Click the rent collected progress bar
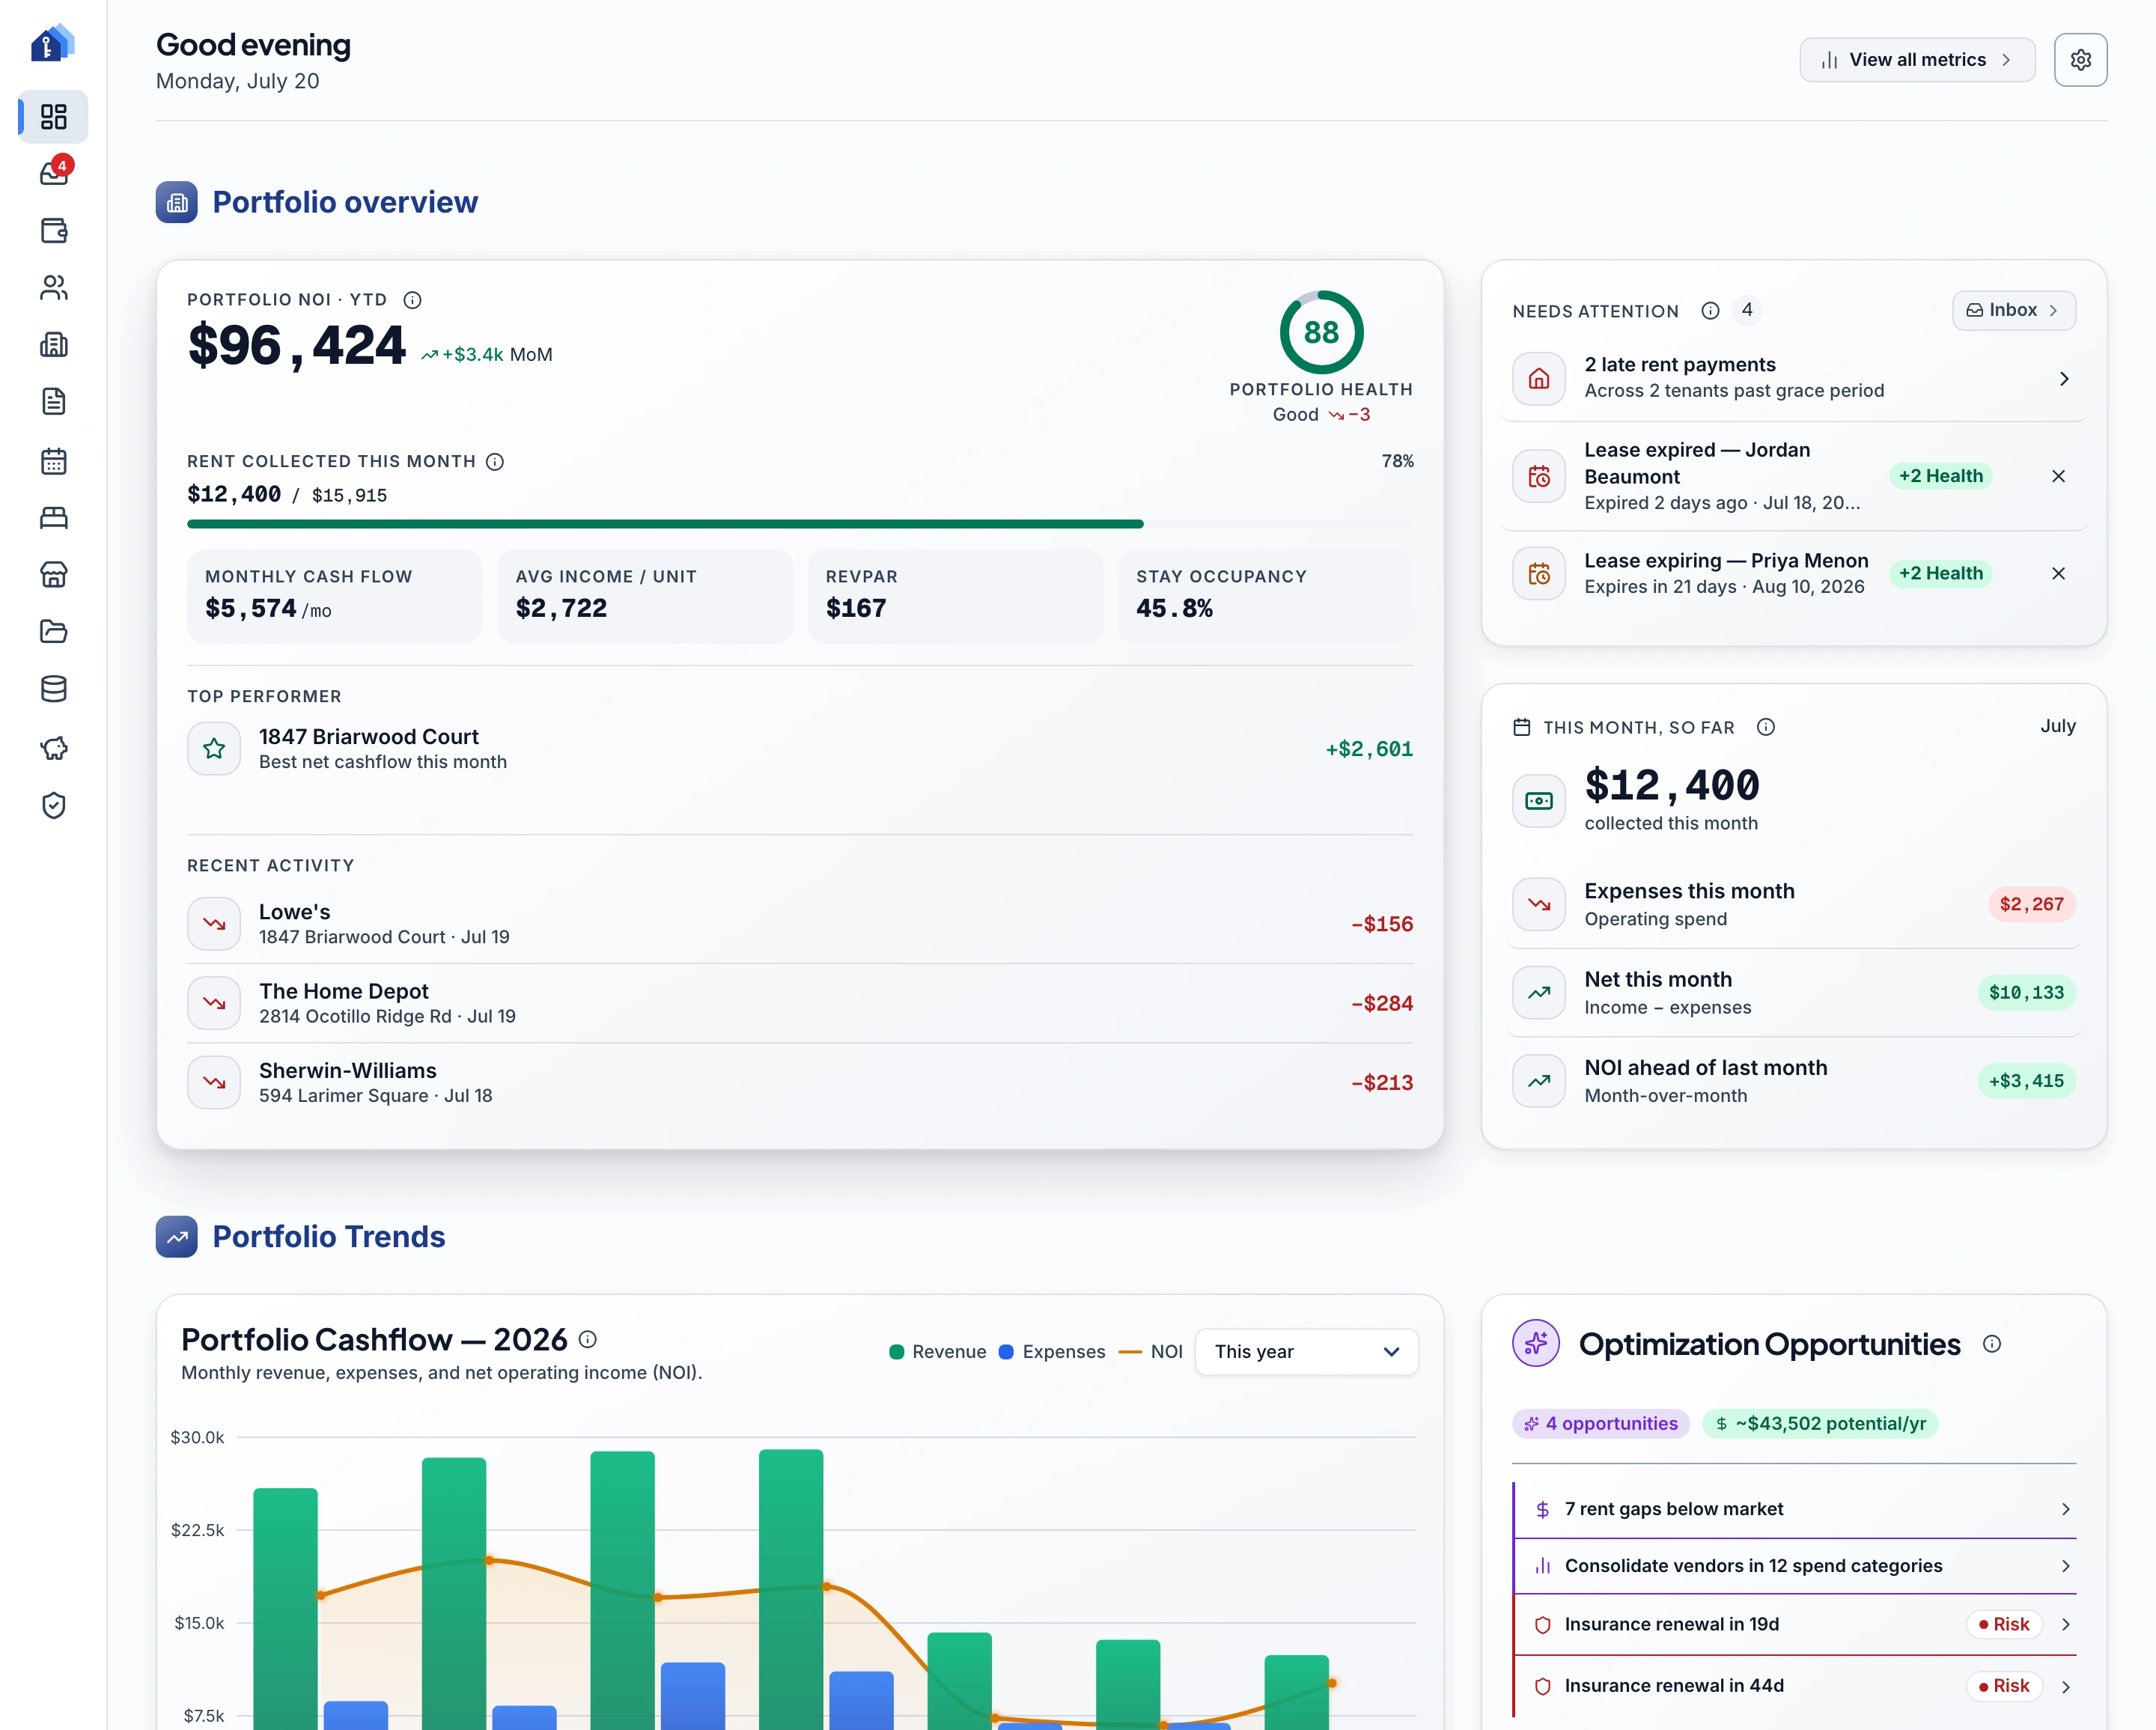This screenshot has height=1730, width=2156. [x=800, y=524]
